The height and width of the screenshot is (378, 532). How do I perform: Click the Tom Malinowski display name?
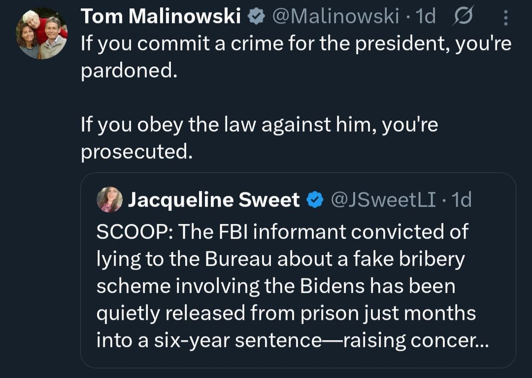coord(161,17)
